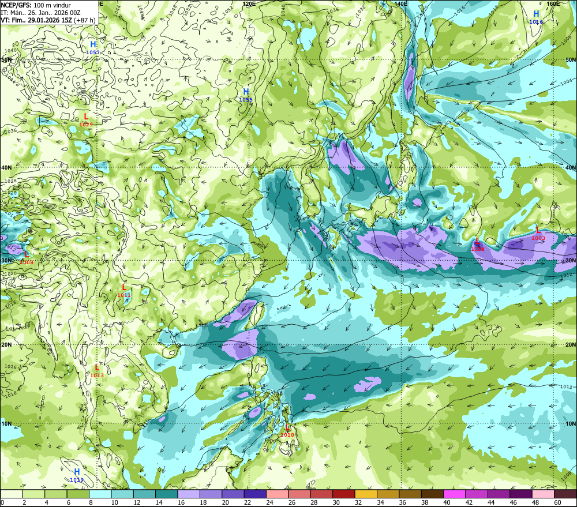The image size is (577, 507).
Task: Select the golden yellow 32–34 legend swatch
Action: click(x=366, y=494)
